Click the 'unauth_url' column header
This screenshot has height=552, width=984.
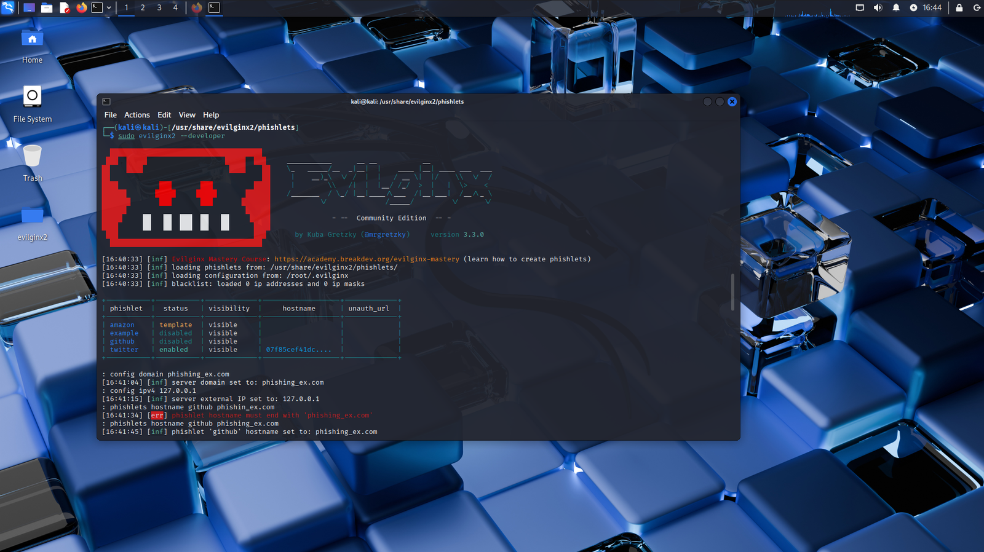tap(368, 309)
